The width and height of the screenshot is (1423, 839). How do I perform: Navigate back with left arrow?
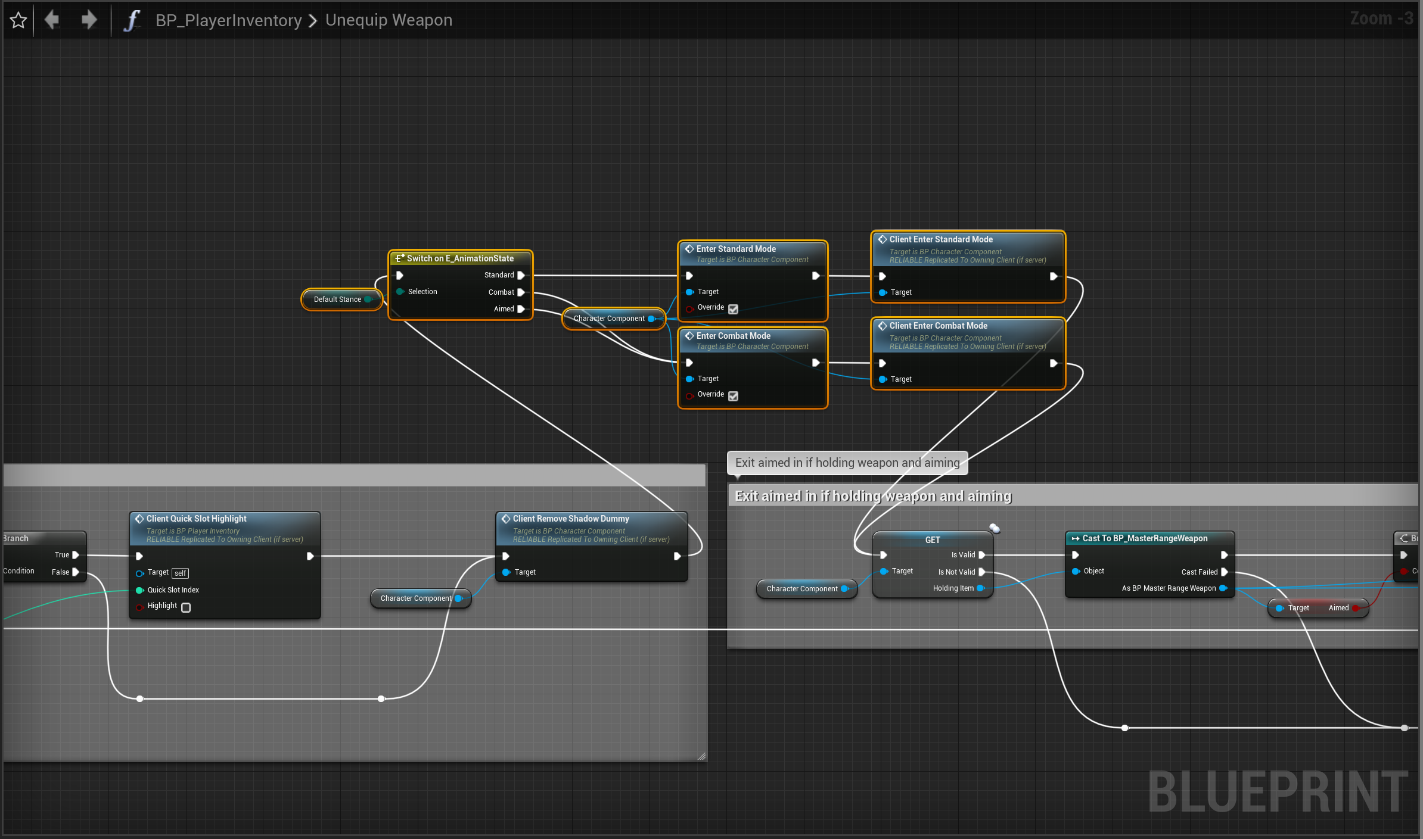click(52, 20)
